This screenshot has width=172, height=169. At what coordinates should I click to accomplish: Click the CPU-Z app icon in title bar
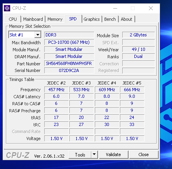(7, 8)
